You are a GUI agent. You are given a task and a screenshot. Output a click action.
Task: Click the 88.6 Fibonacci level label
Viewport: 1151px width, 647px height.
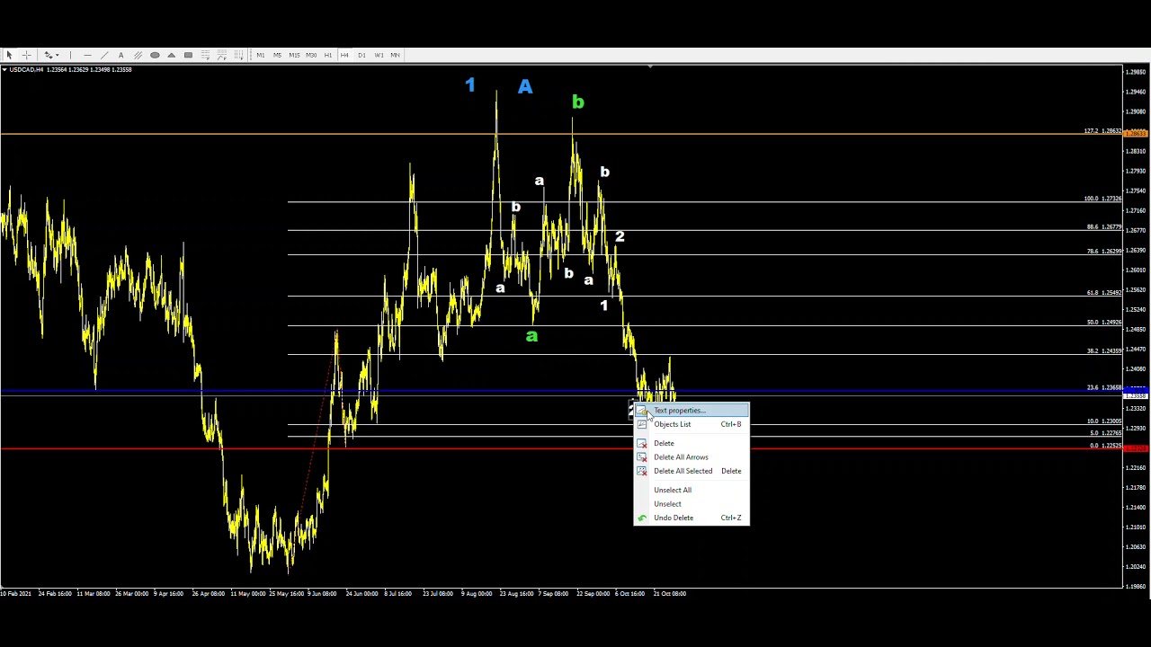1103,227
